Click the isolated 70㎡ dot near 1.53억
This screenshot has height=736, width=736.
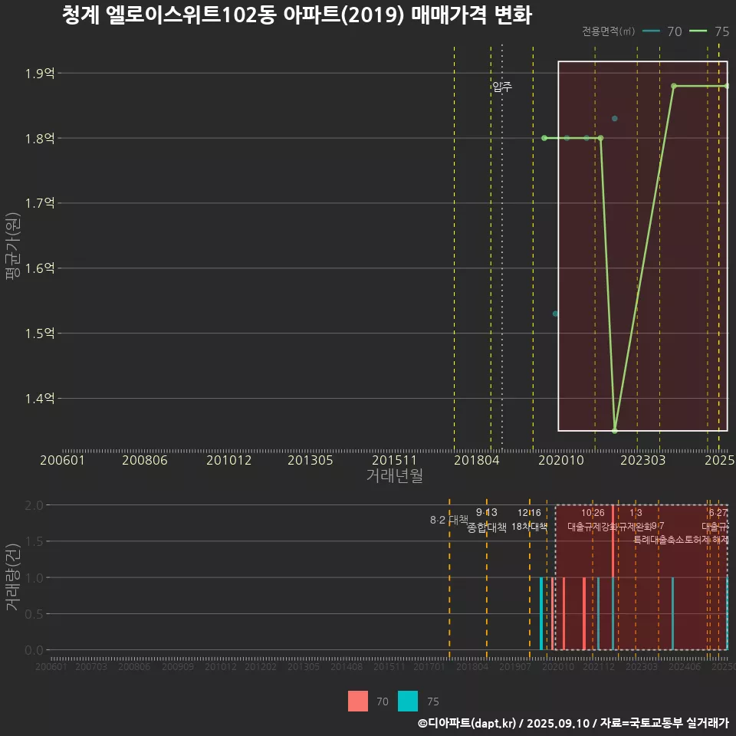pyautogui.click(x=555, y=314)
